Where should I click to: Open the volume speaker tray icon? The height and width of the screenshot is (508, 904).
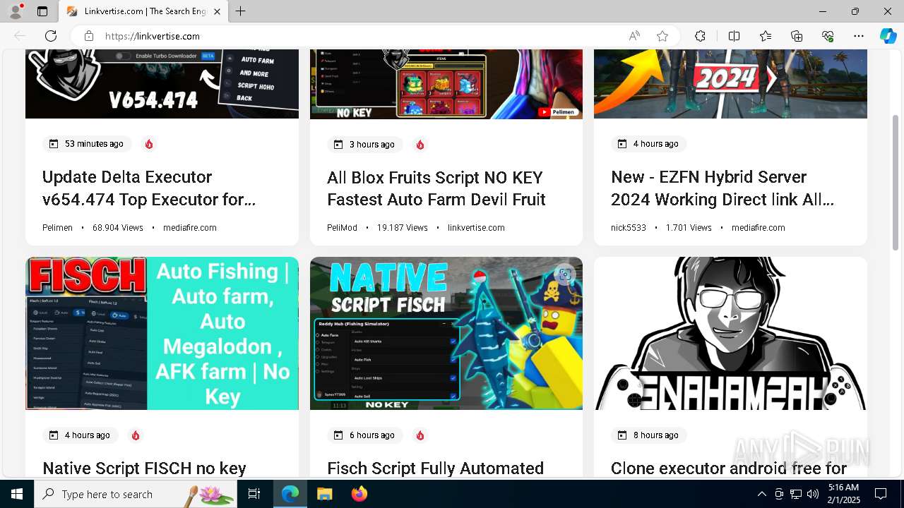[813, 494]
